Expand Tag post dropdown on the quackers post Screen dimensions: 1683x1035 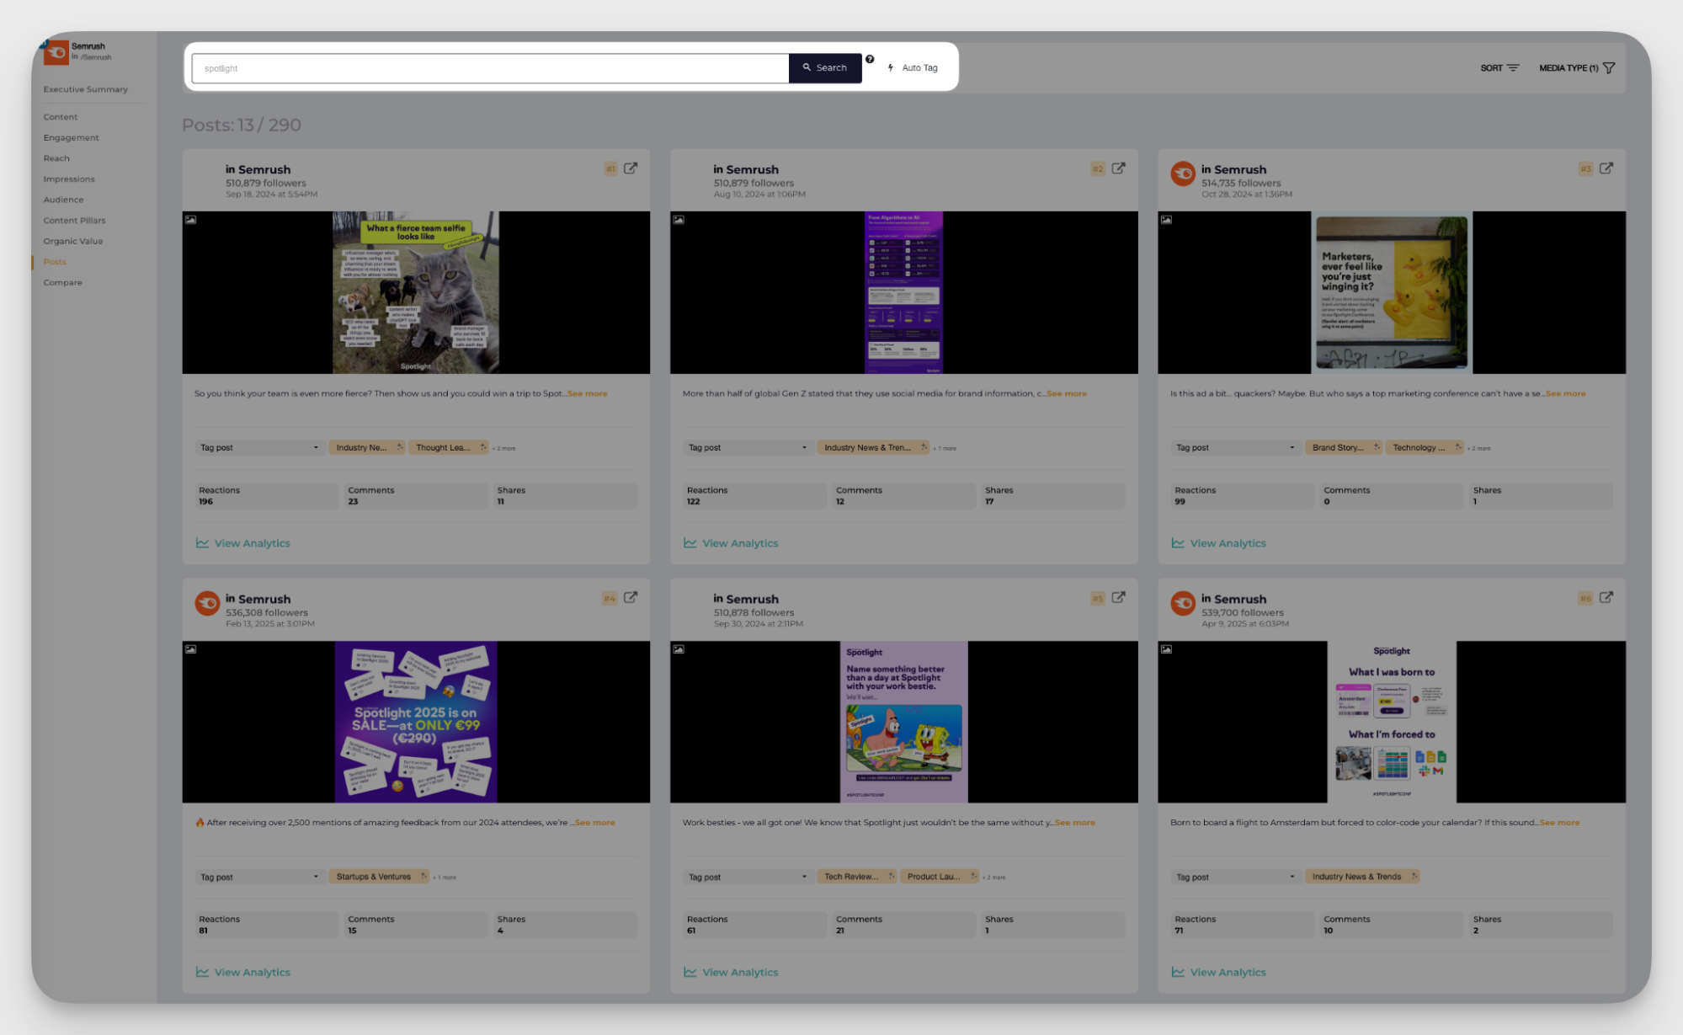coord(1235,448)
